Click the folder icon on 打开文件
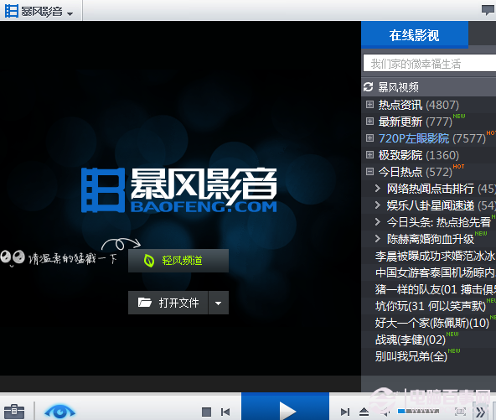The width and height of the screenshot is (496, 420). pyautogui.click(x=145, y=303)
